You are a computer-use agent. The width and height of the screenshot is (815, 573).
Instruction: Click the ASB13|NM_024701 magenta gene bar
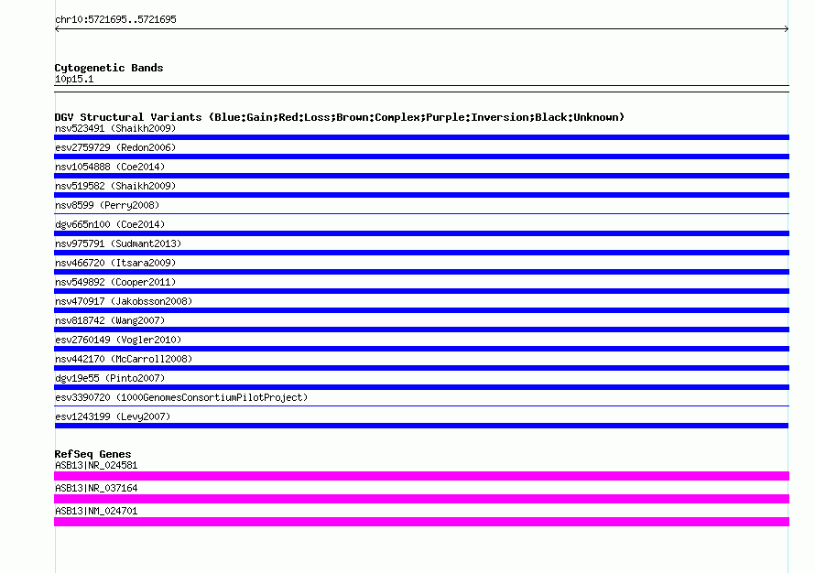[x=421, y=522]
